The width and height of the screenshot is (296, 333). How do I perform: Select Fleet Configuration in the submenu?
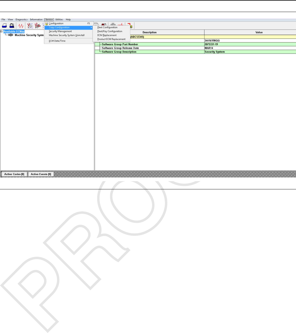click(x=112, y=27)
